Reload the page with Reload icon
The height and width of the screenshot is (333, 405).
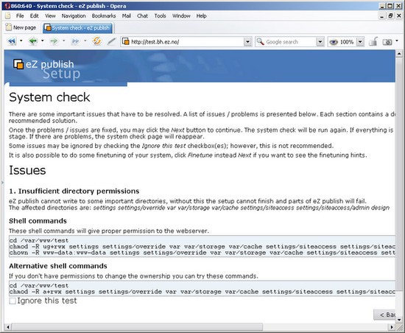pyautogui.click(x=97, y=41)
